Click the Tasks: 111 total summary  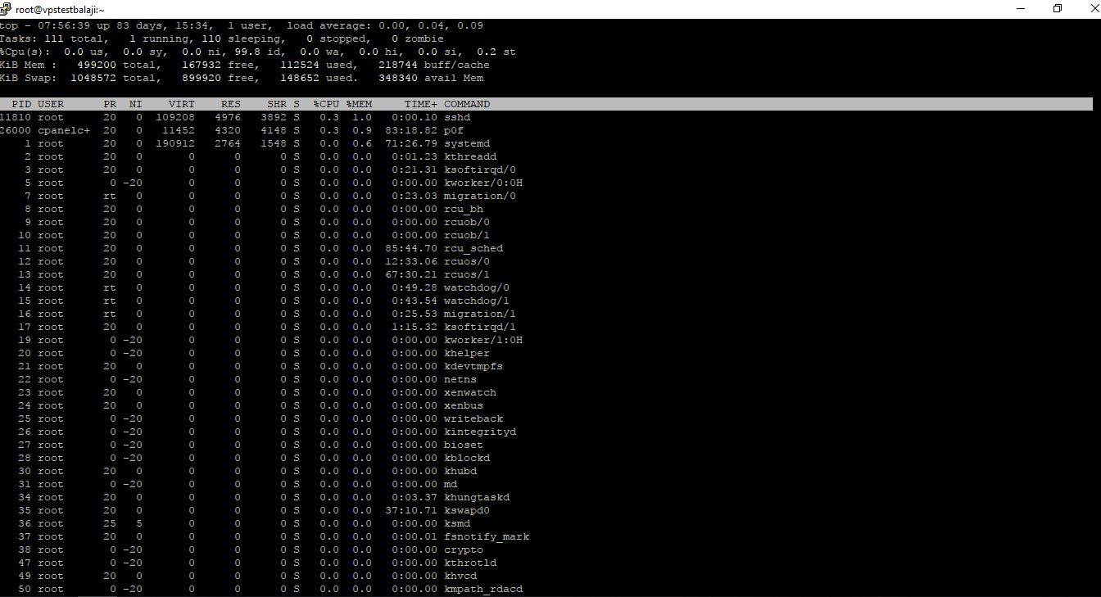(54, 38)
